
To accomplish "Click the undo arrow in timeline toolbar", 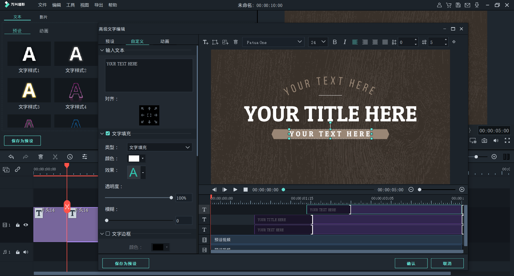I will (11, 157).
